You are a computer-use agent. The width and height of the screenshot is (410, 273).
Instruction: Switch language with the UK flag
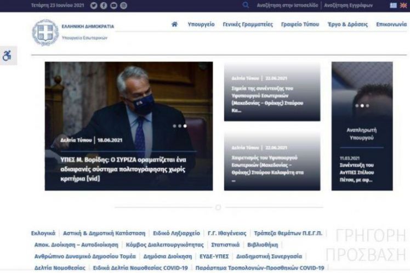(x=403, y=5)
